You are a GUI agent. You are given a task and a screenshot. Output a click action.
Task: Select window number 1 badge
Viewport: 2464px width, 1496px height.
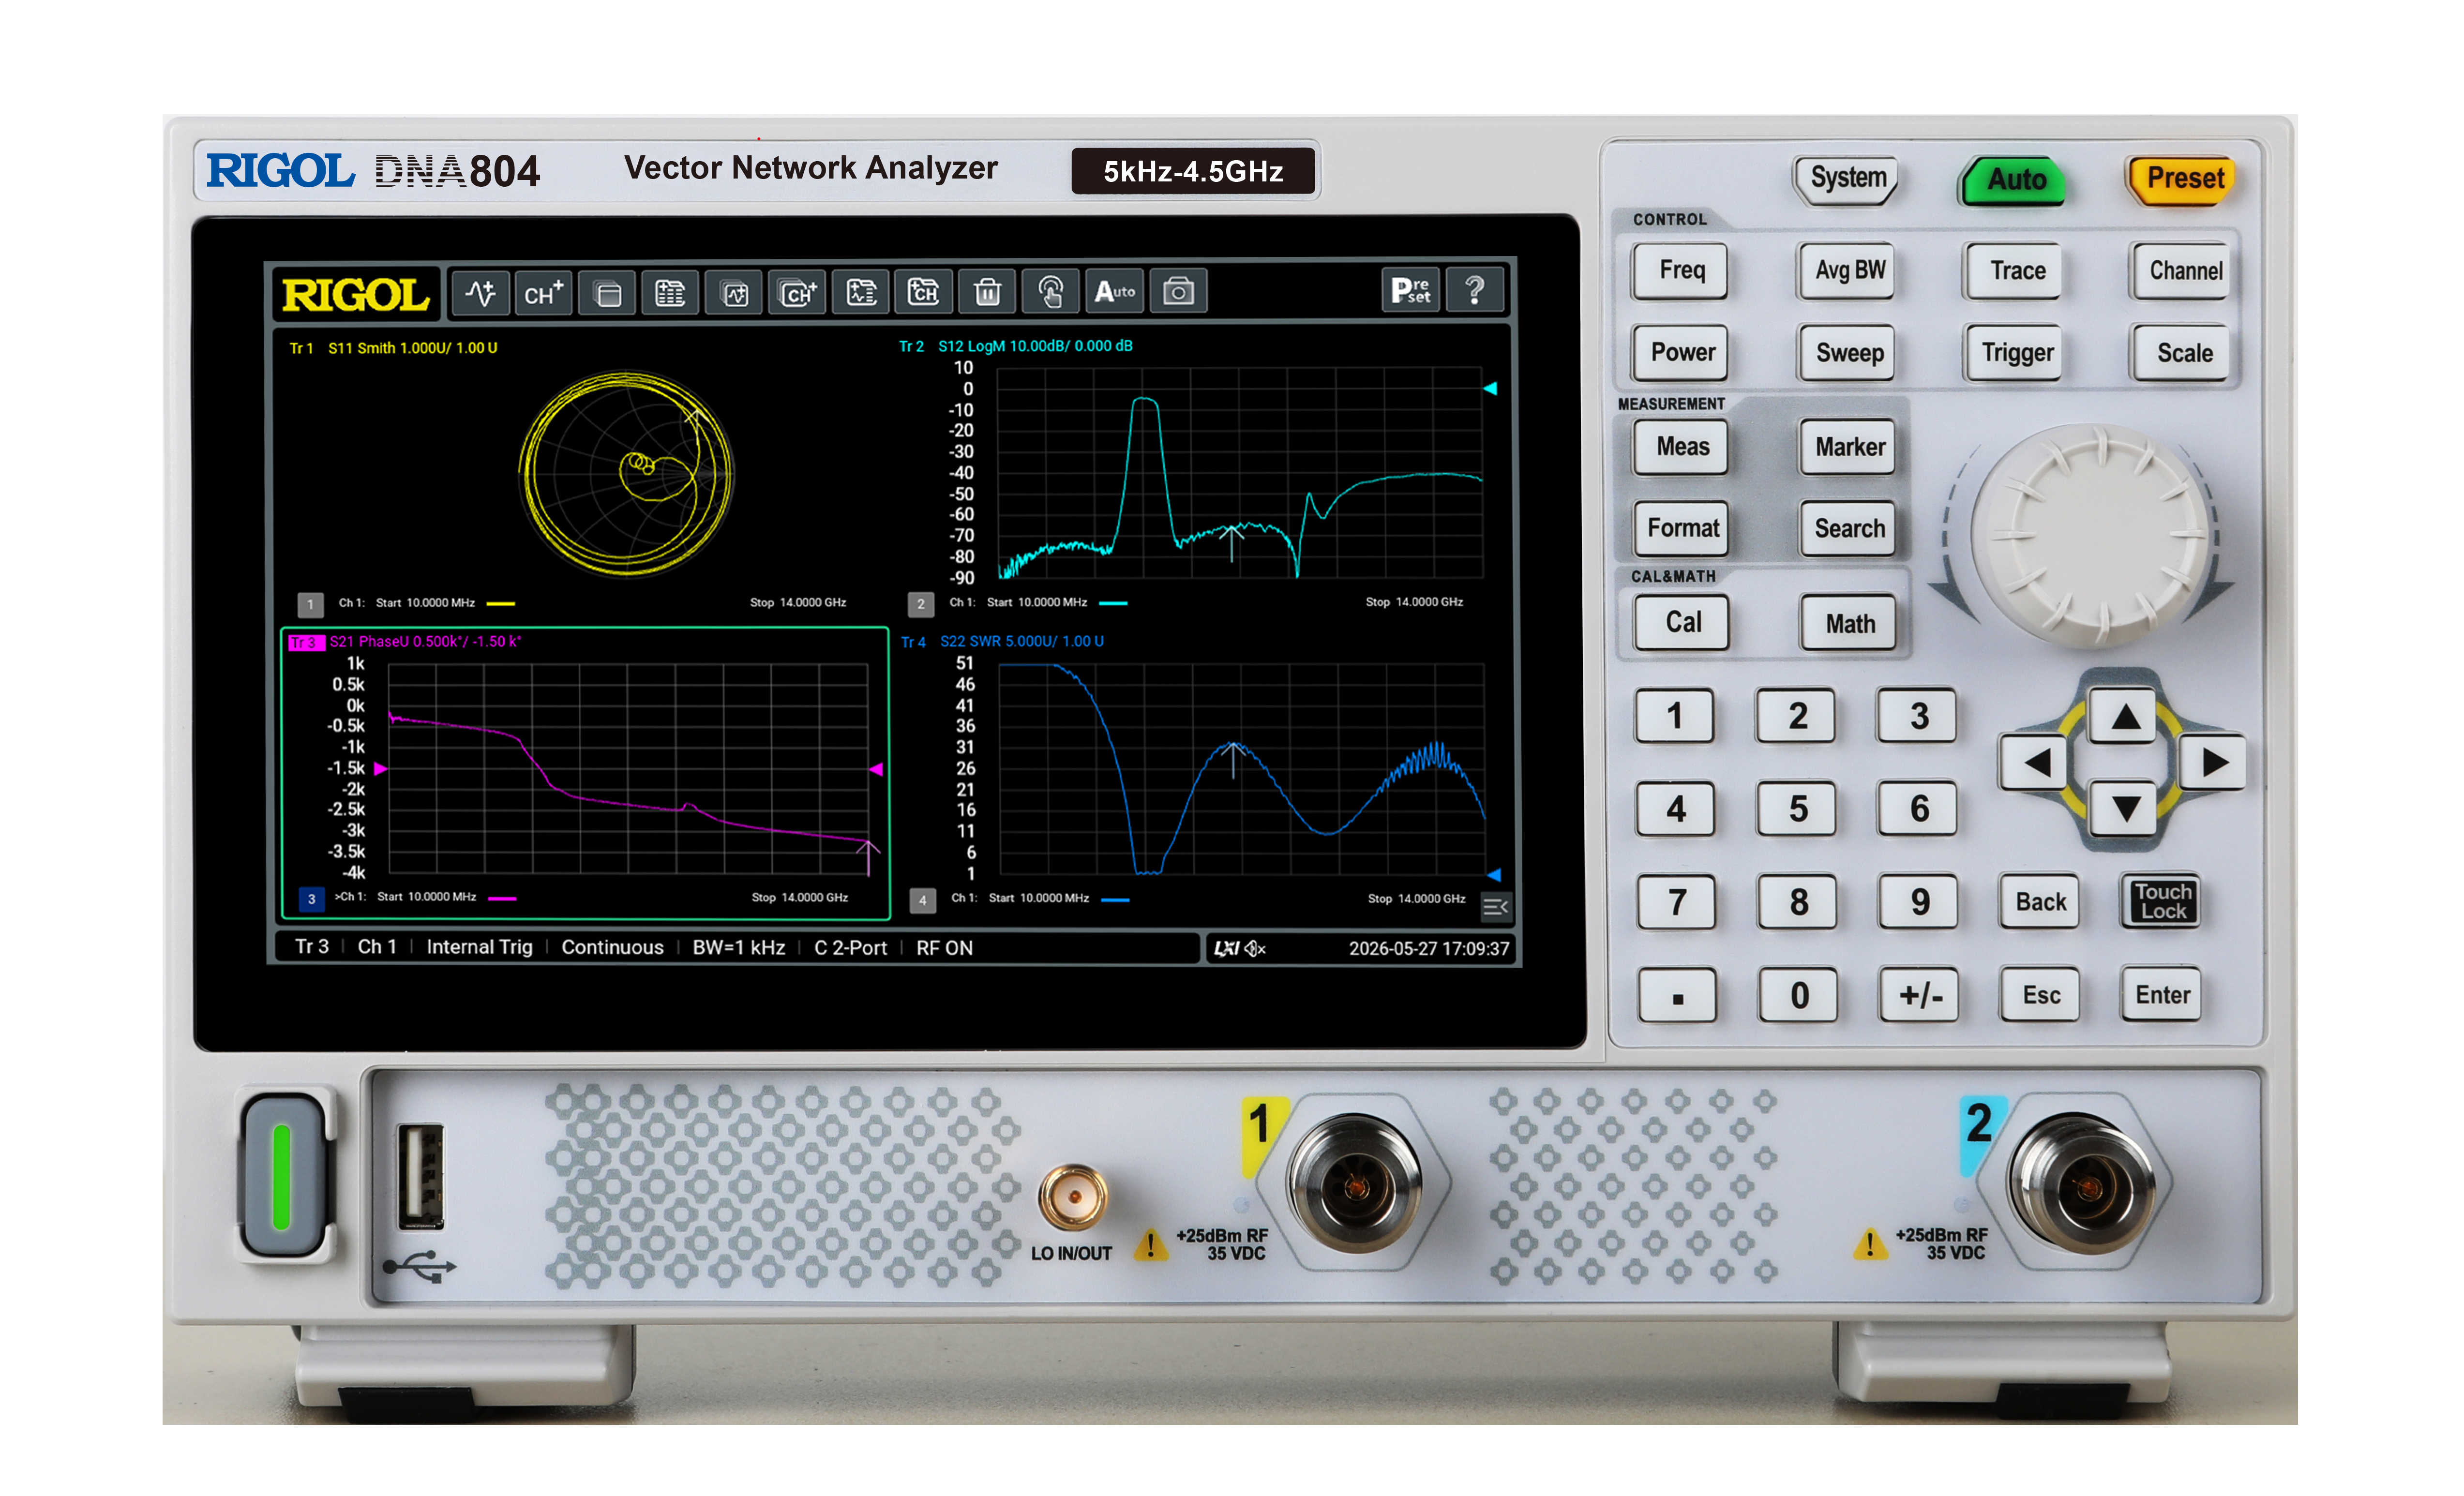click(x=310, y=604)
